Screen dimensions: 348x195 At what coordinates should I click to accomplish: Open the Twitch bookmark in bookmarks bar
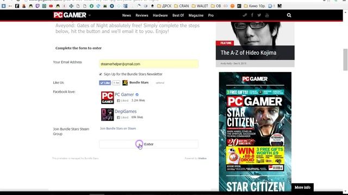tap(38, 6)
